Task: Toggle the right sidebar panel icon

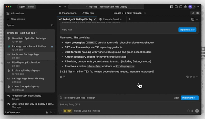Action: (x=181, y=7)
